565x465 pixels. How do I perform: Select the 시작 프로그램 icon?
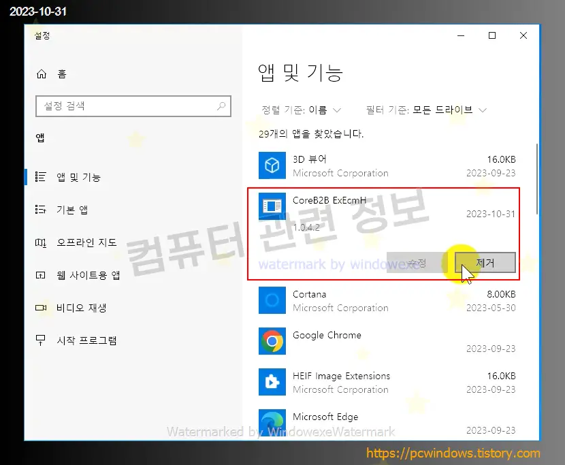(x=40, y=340)
